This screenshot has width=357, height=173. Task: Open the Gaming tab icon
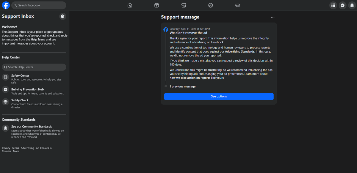(x=238, y=5)
